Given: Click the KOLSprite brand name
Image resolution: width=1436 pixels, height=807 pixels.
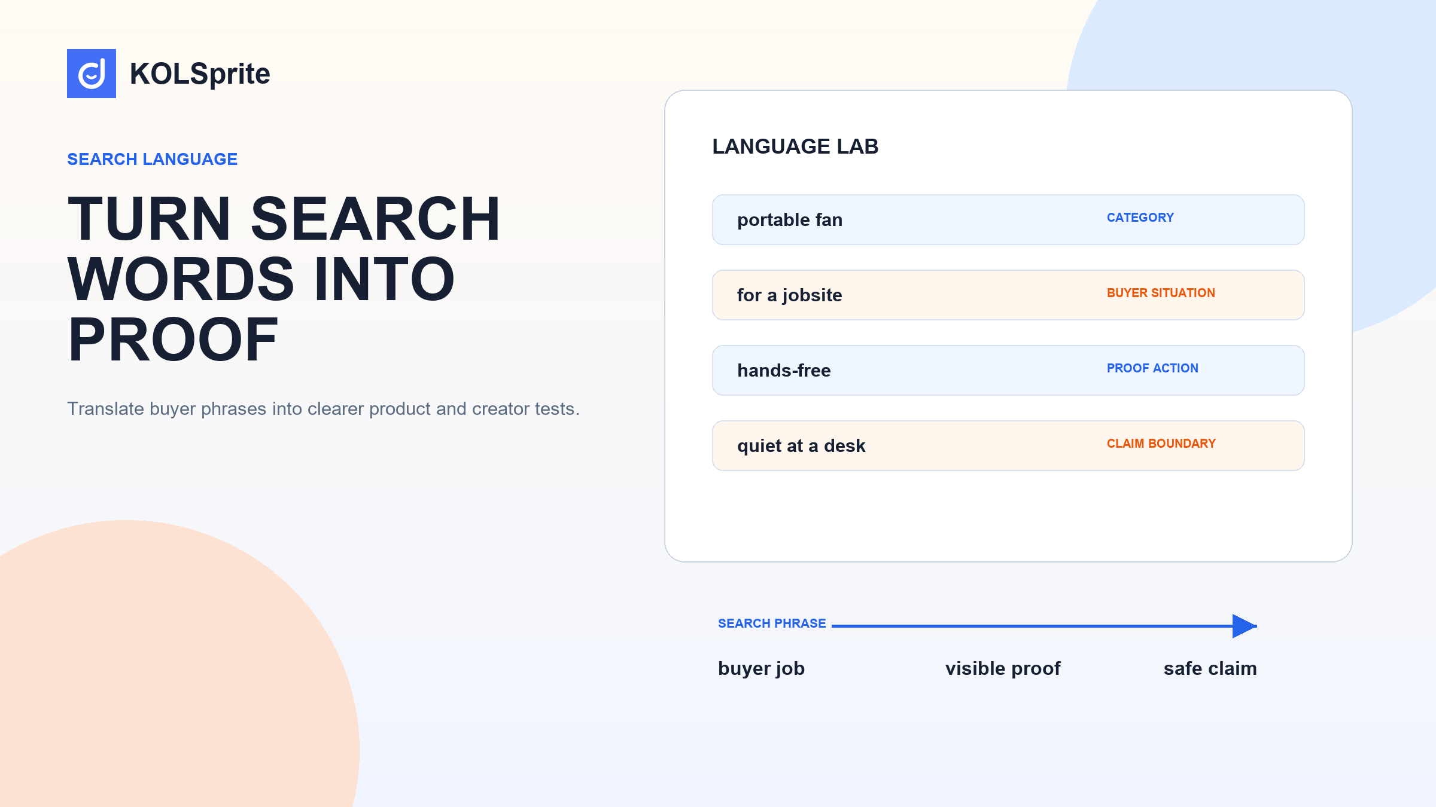Looking at the screenshot, I should pos(200,74).
